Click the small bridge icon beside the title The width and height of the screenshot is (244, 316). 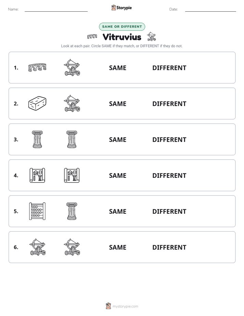[x=92, y=37]
